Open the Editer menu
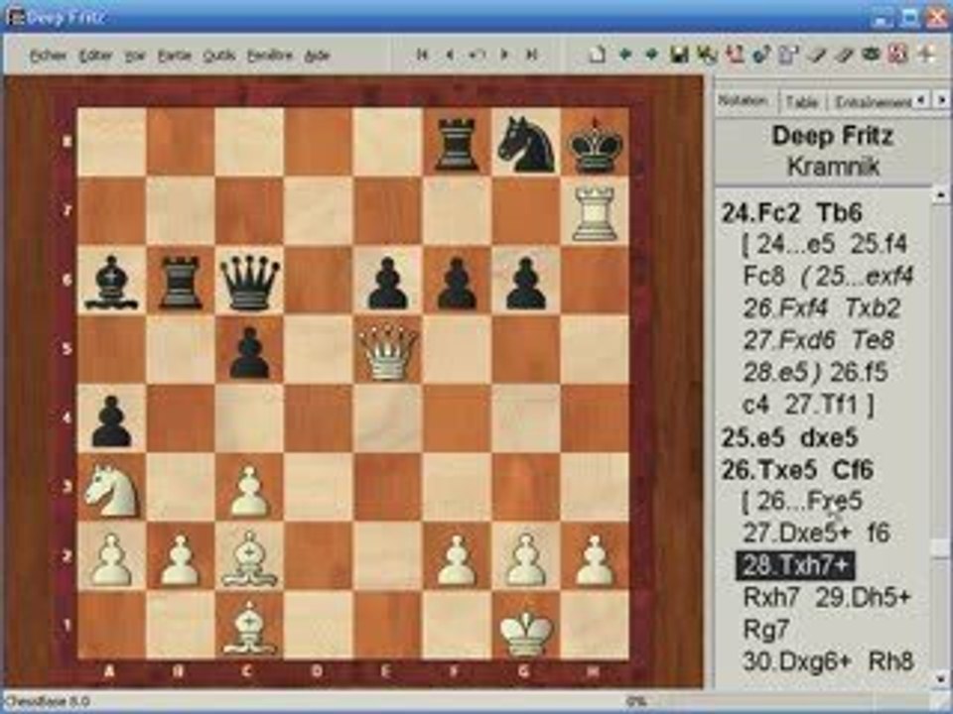The image size is (953, 714). pyautogui.click(x=96, y=56)
